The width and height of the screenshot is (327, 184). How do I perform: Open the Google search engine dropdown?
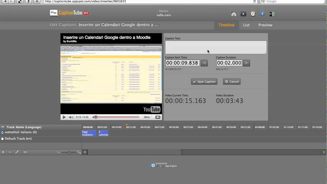coord(263,1)
